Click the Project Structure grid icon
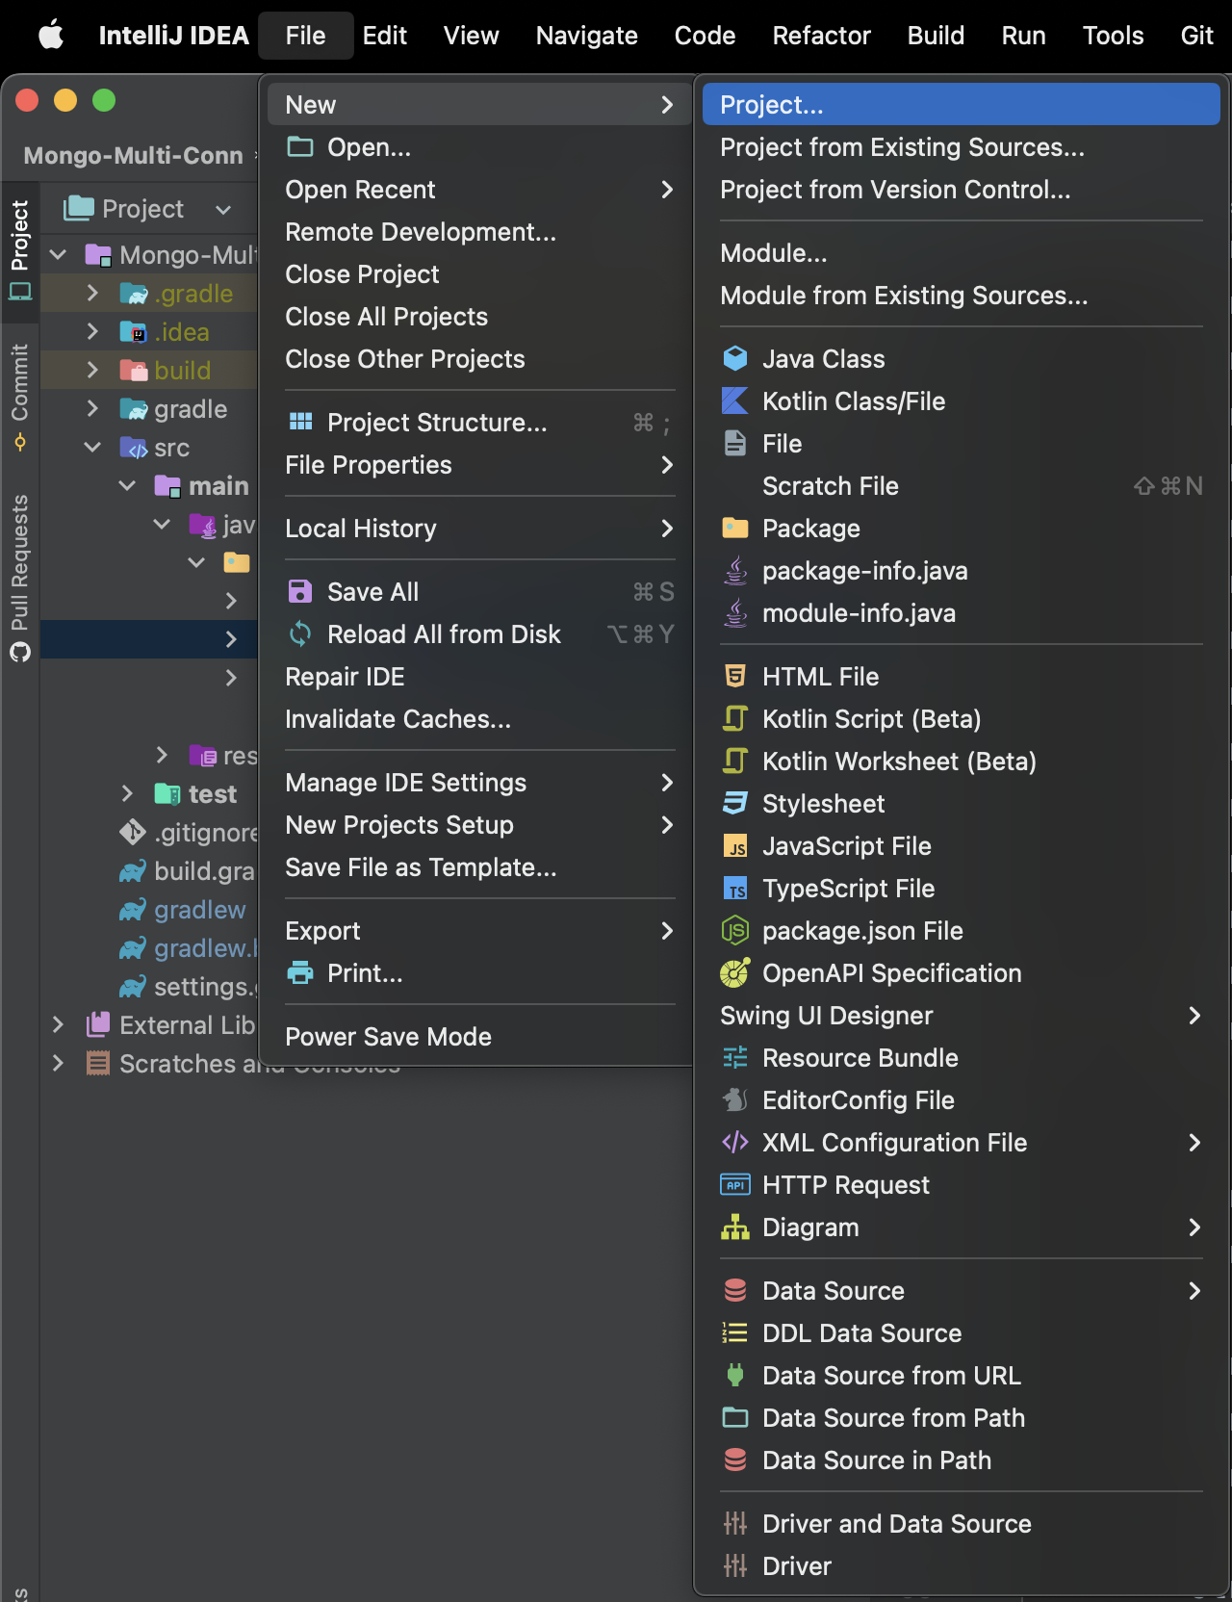Viewport: 1232px width, 1602px height. pyautogui.click(x=300, y=423)
